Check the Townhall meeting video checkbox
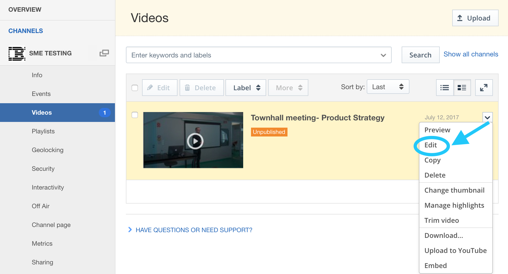The width and height of the screenshot is (508, 274). tap(135, 115)
